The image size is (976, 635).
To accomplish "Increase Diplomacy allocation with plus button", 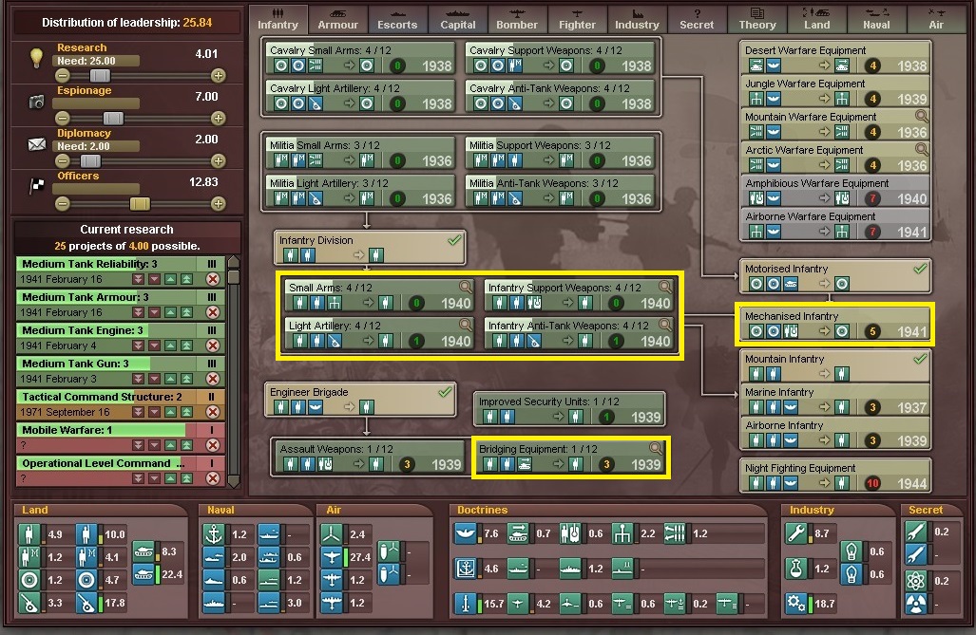I will click(x=218, y=161).
